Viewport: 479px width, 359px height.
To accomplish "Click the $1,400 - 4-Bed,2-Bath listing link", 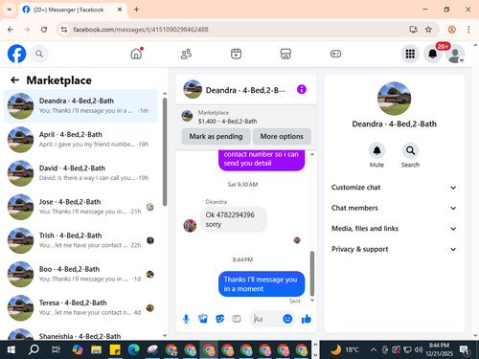I will pos(227,122).
